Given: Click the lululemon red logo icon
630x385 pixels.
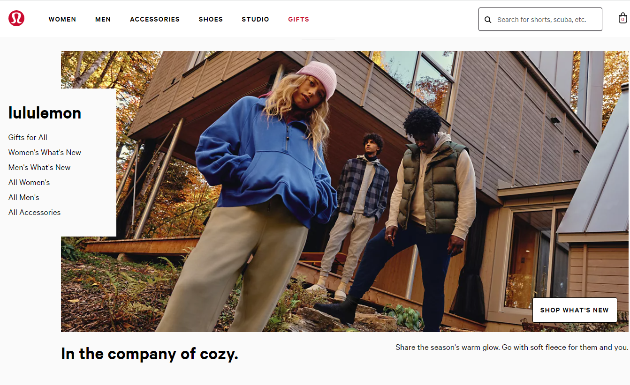Looking at the screenshot, I should pos(16,18).
